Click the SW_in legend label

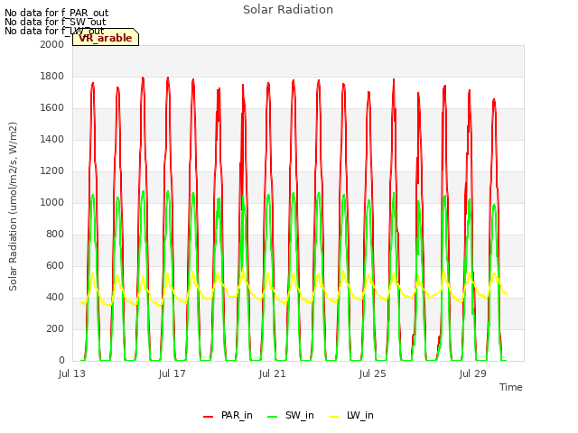pyautogui.click(x=299, y=415)
